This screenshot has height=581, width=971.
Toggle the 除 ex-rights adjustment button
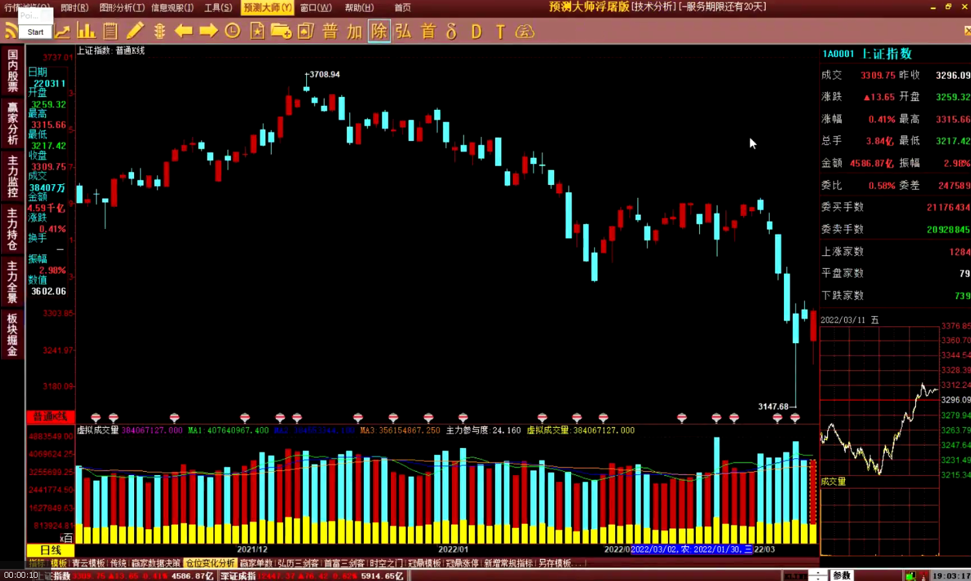tap(379, 31)
